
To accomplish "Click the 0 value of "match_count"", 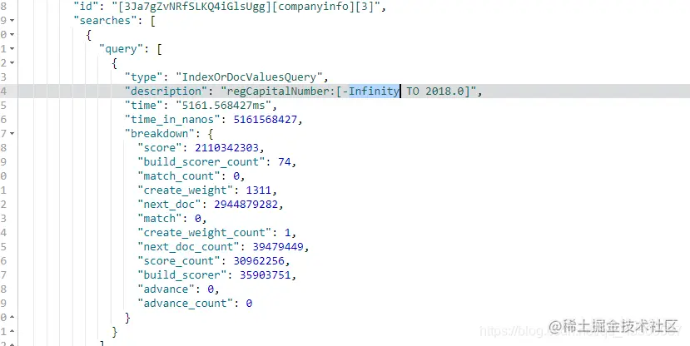I will (236, 175).
